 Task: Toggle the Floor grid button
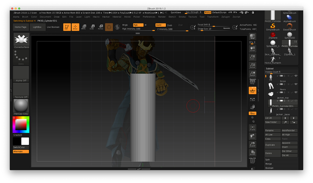[x=252, y=90]
